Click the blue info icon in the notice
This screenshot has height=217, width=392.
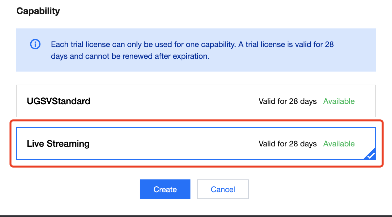click(35, 44)
